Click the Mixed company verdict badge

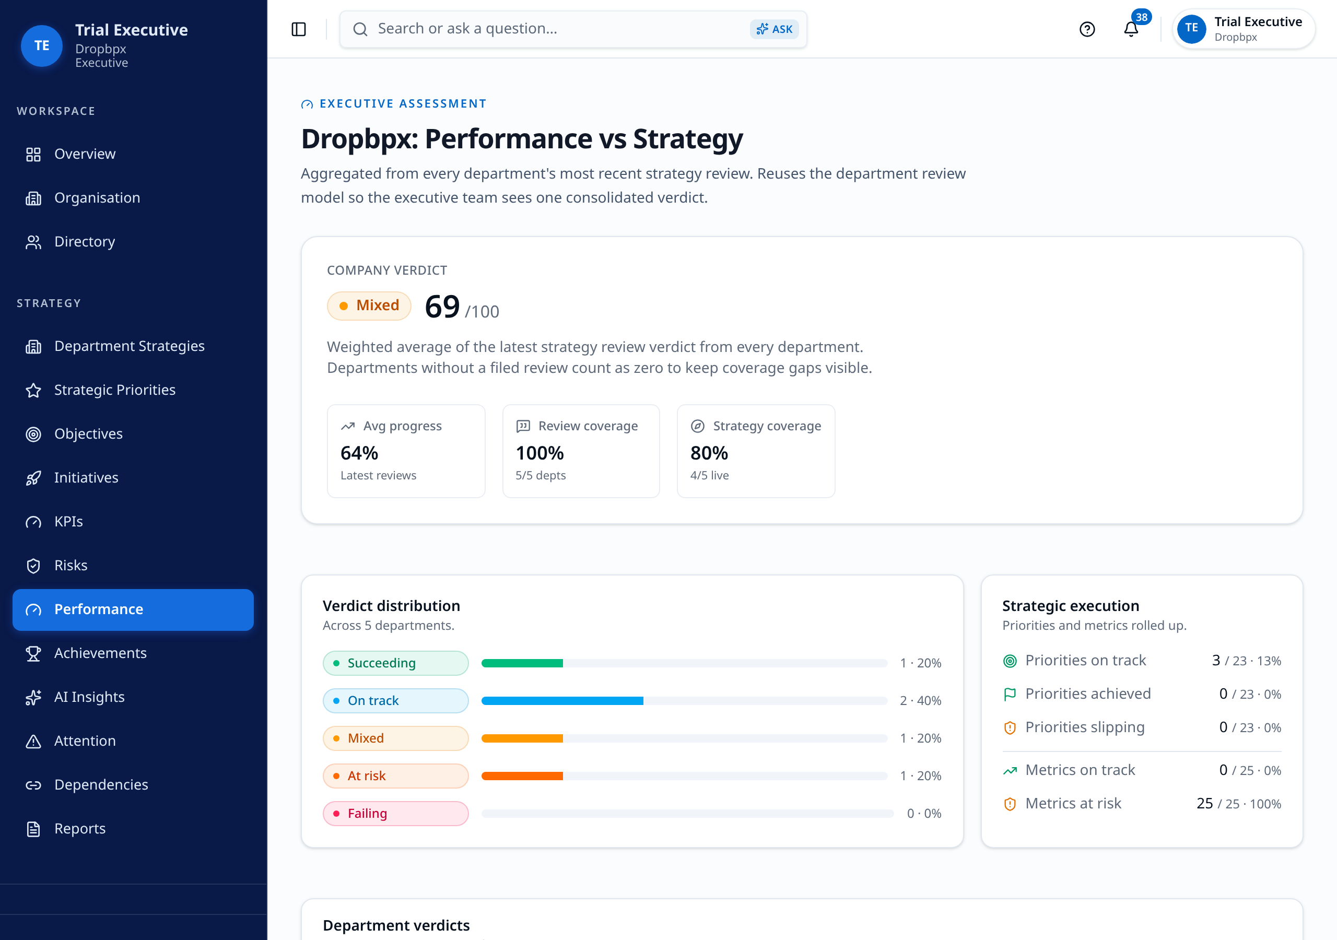pyautogui.click(x=369, y=306)
